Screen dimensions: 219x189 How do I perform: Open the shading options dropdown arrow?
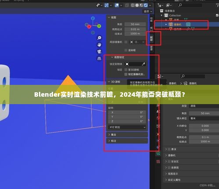tap(150, 6)
